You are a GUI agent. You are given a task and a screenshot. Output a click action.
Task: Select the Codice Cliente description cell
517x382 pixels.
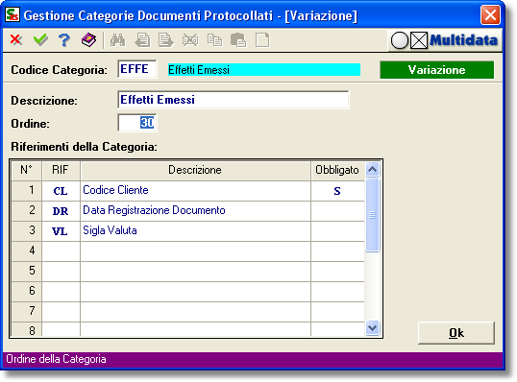[195, 191]
